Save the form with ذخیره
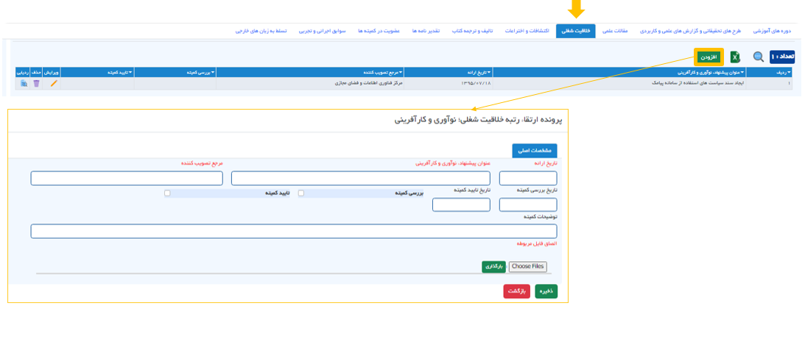The height and width of the screenshot is (356, 805). click(x=546, y=291)
